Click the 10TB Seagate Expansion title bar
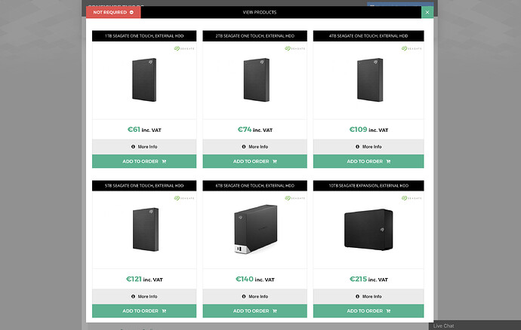521x330 pixels. [368, 186]
